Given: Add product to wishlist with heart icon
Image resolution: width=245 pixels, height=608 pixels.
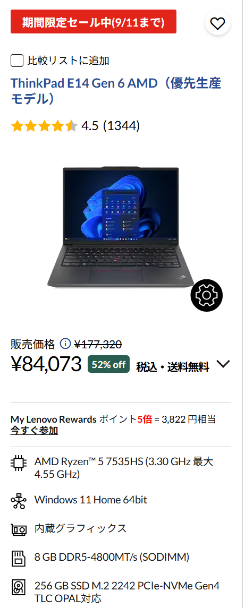Looking at the screenshot, I should tap(217, 24).
